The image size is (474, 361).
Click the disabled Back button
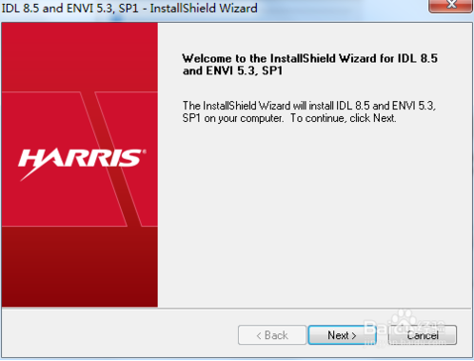(272, 335)
